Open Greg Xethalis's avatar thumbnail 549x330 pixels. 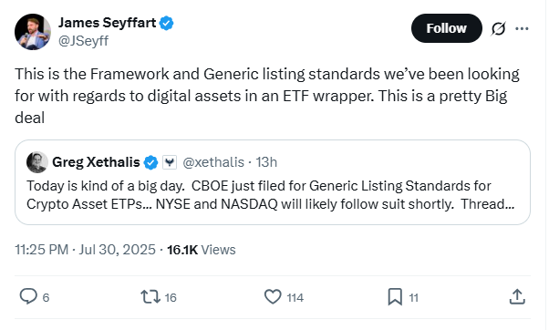point(37,162)
